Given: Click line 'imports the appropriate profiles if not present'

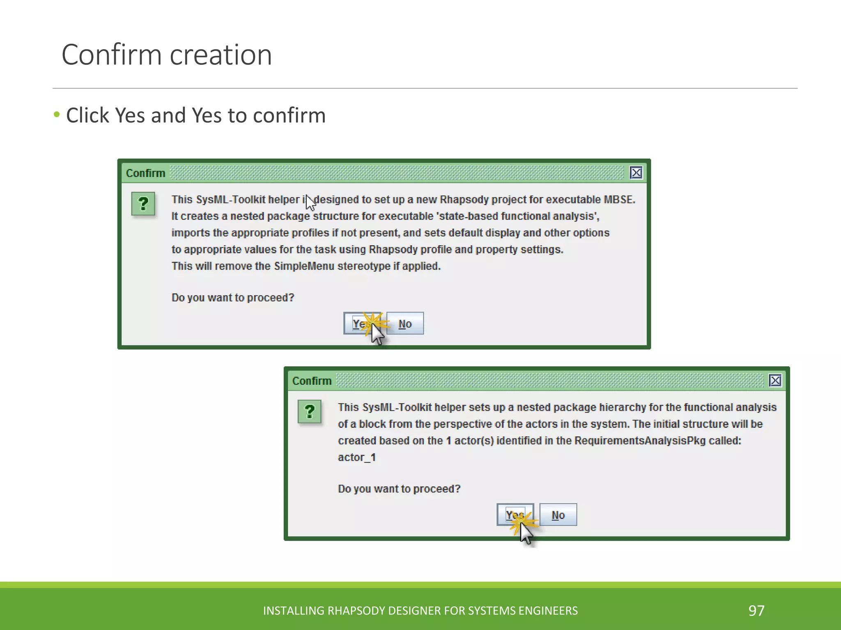Looking at the screenshot, I should pos(390,233).
